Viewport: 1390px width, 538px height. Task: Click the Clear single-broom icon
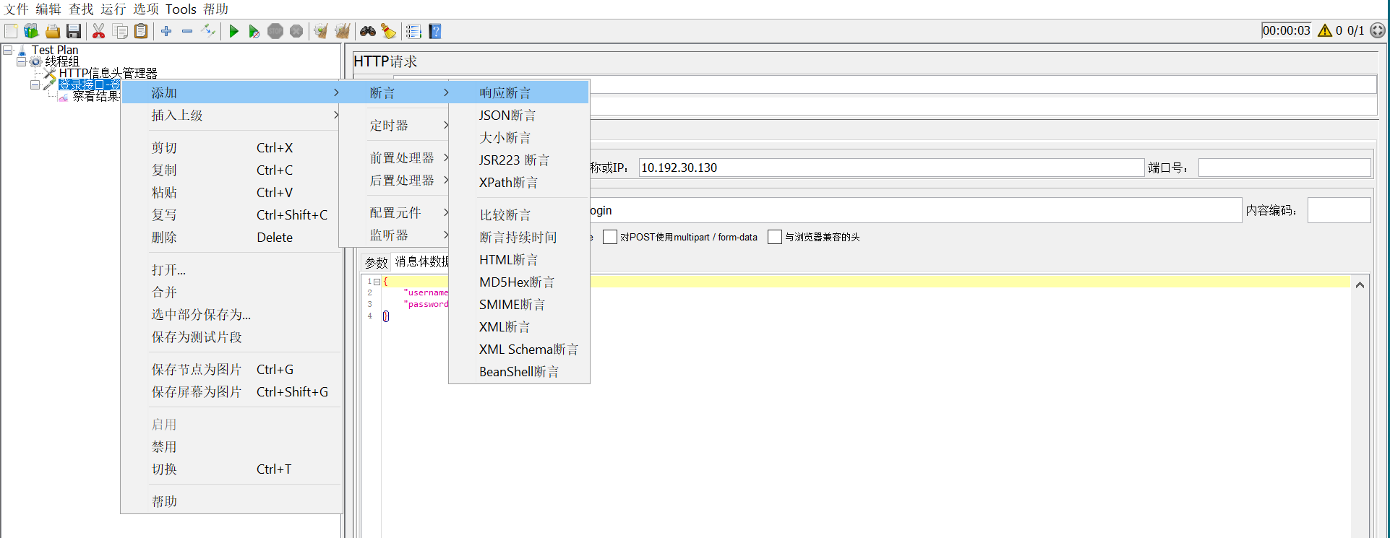pos(321,31)
